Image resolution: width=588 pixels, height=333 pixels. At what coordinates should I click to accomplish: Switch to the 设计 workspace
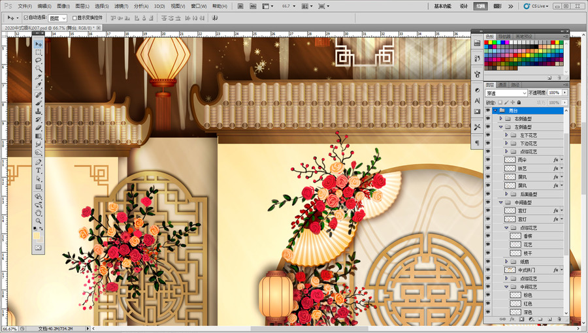[464, 7]
